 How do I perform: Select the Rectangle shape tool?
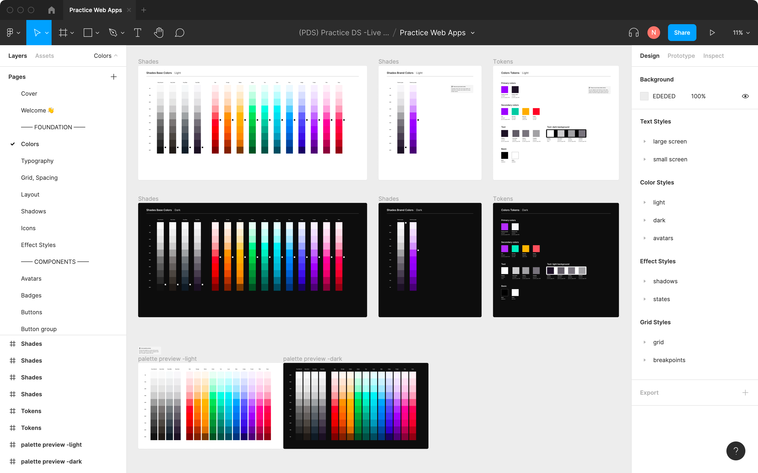coord(88,33)
